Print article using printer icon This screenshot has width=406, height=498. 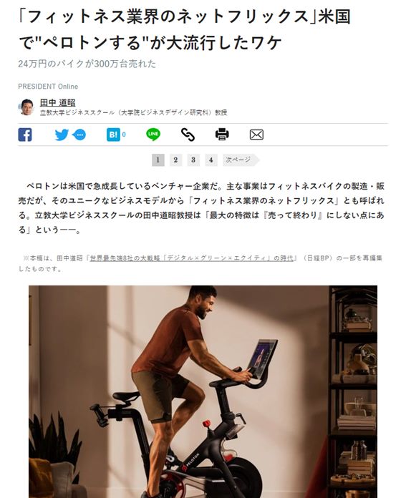pos(222,135)
